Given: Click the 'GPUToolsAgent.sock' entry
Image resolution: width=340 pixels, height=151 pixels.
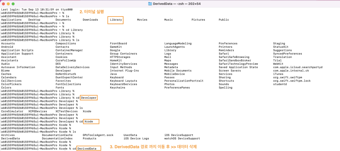Looking at the screenshot, I should (98, 135).
